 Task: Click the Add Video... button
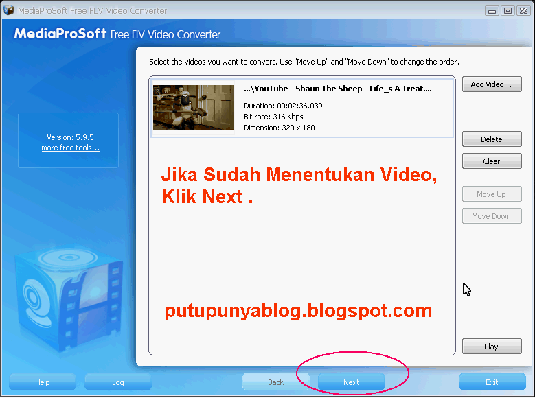click(x=492, y=84)
